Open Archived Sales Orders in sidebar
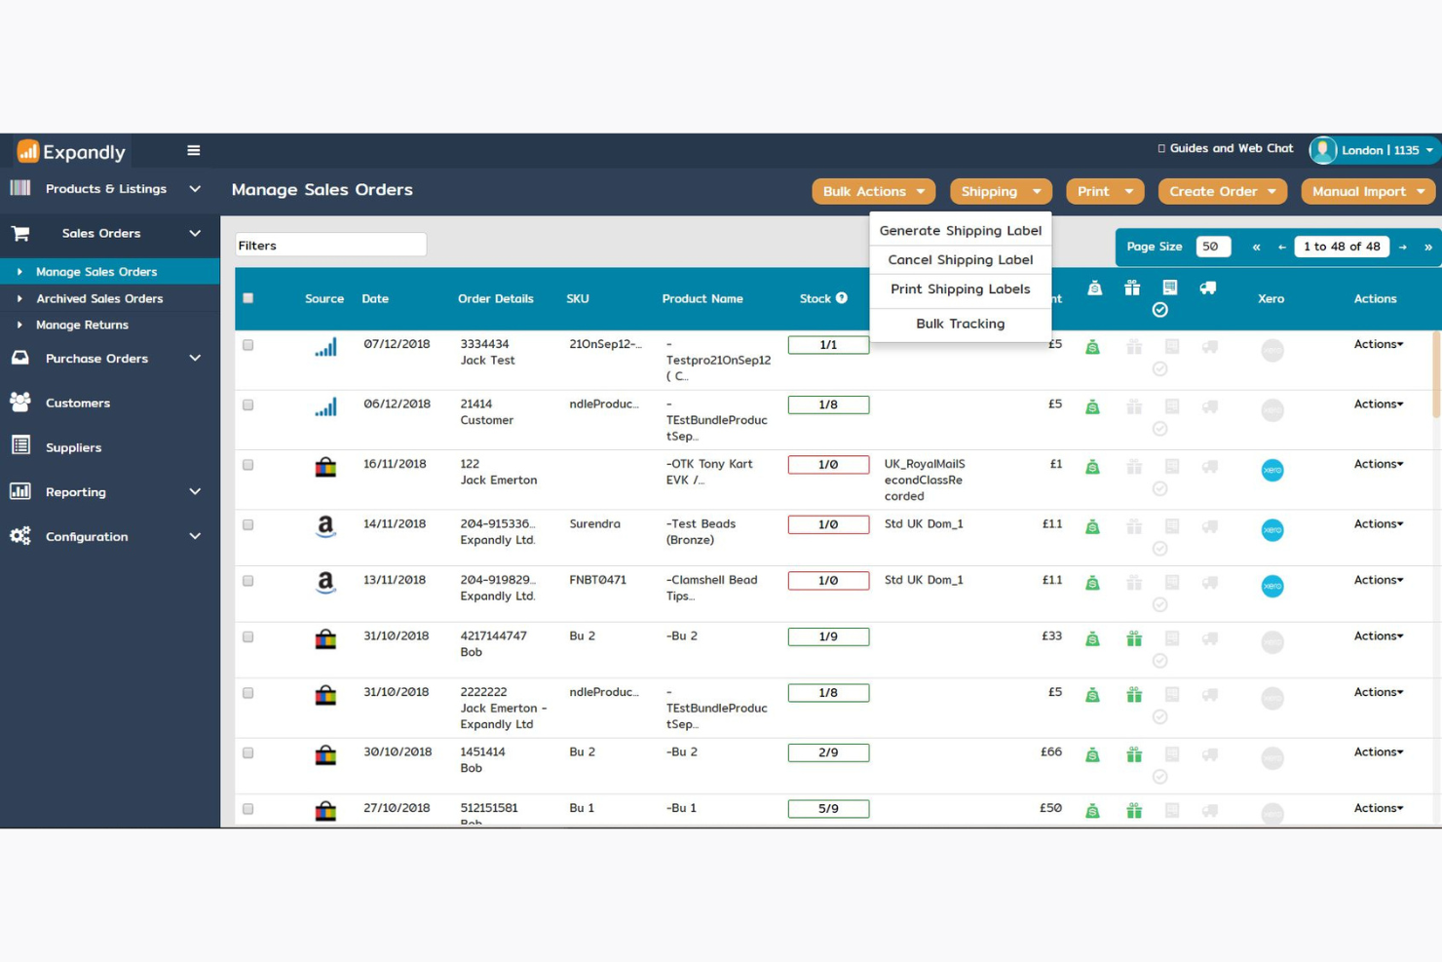This screenshot has height=962, width=1442. point(110,298)
